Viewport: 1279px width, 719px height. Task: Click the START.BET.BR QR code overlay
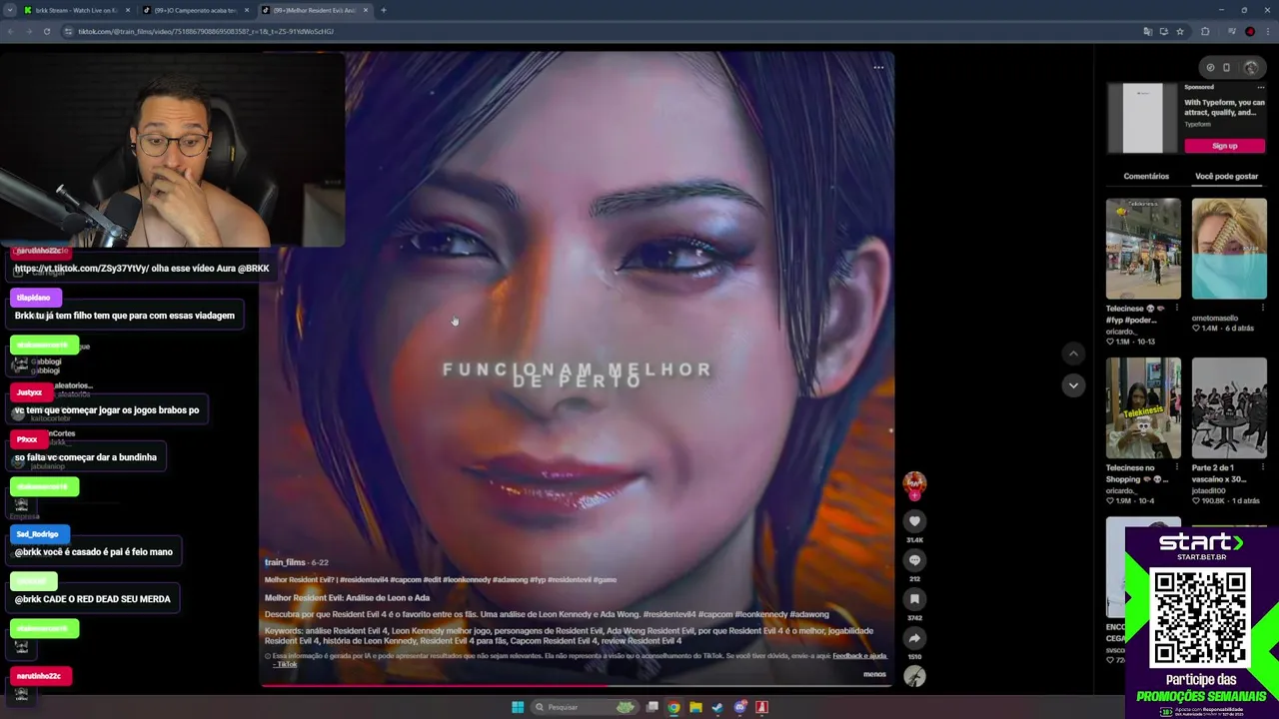coord(1201,619)
